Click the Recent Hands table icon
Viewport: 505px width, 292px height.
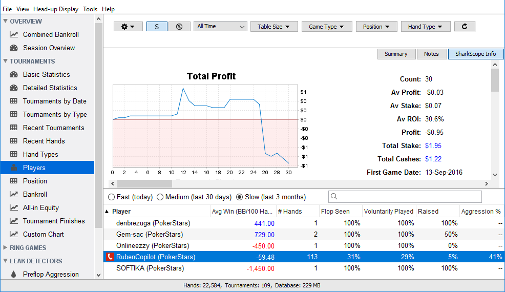tap(14, 141)
